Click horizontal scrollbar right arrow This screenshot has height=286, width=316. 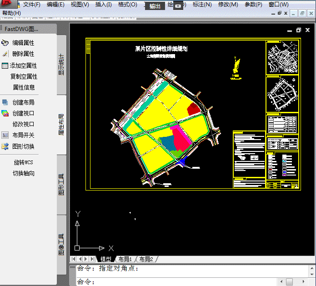tap(304, 281)
